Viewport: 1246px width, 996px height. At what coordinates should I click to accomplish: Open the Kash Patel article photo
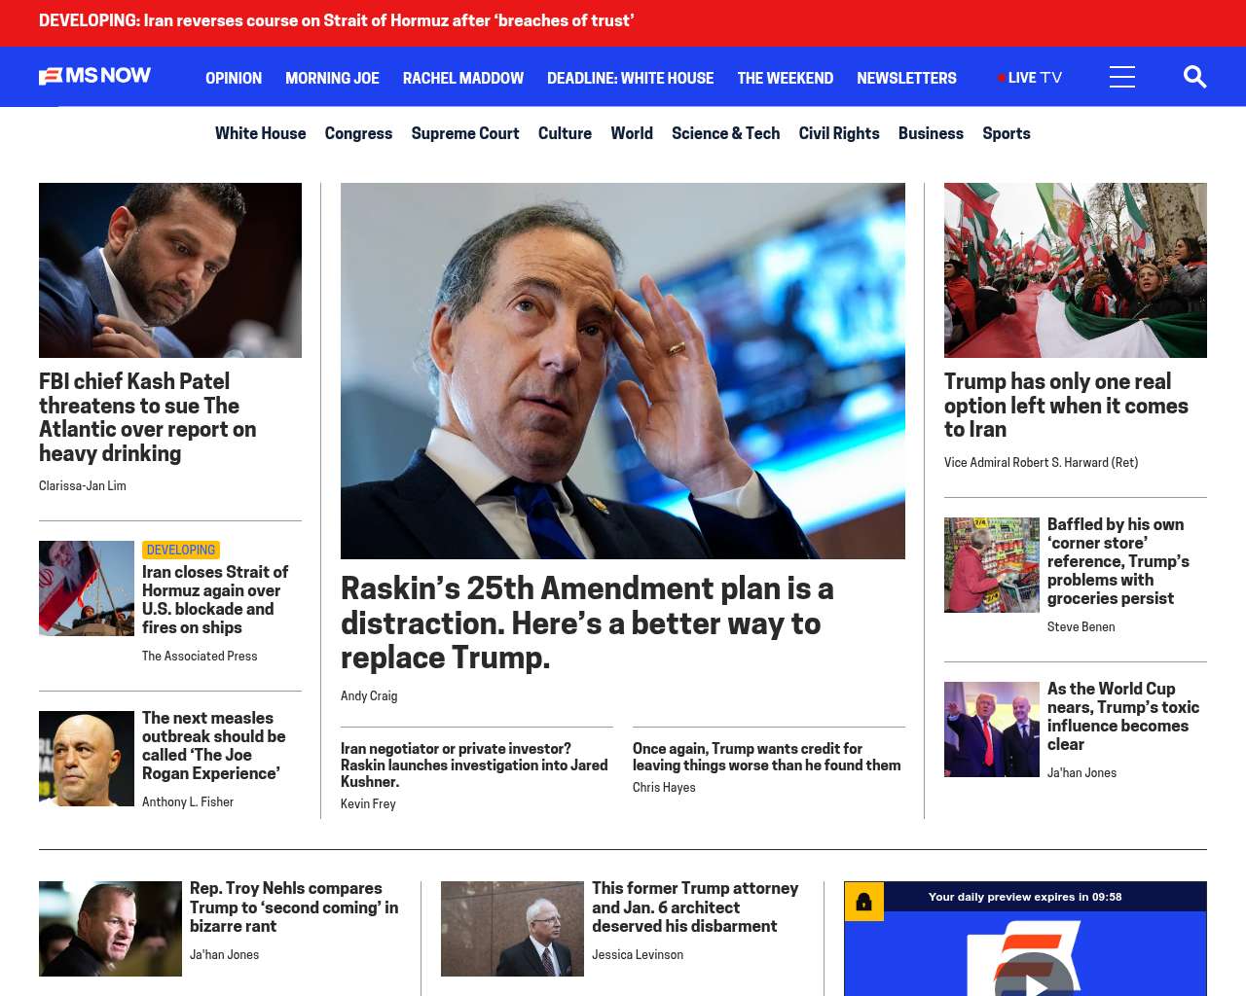pos(170,270)
